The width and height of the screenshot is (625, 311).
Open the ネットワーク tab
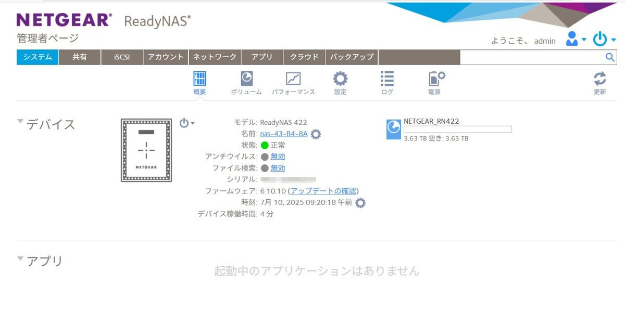click(215, 57)
